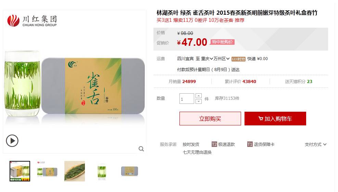Click the shopping cart icon on 加入购物车

(261, 119)
